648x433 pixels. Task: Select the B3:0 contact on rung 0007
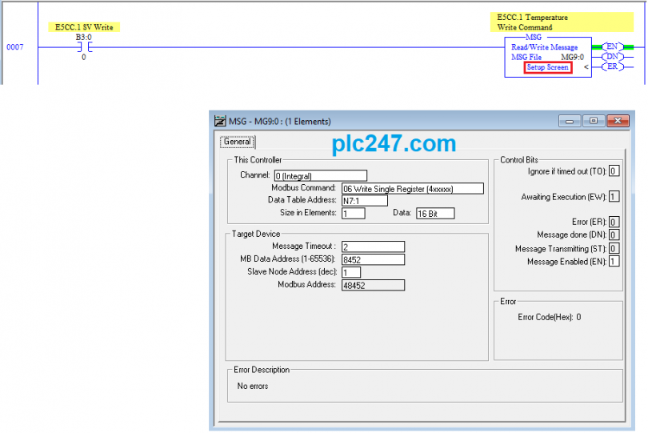pos(84,47)
